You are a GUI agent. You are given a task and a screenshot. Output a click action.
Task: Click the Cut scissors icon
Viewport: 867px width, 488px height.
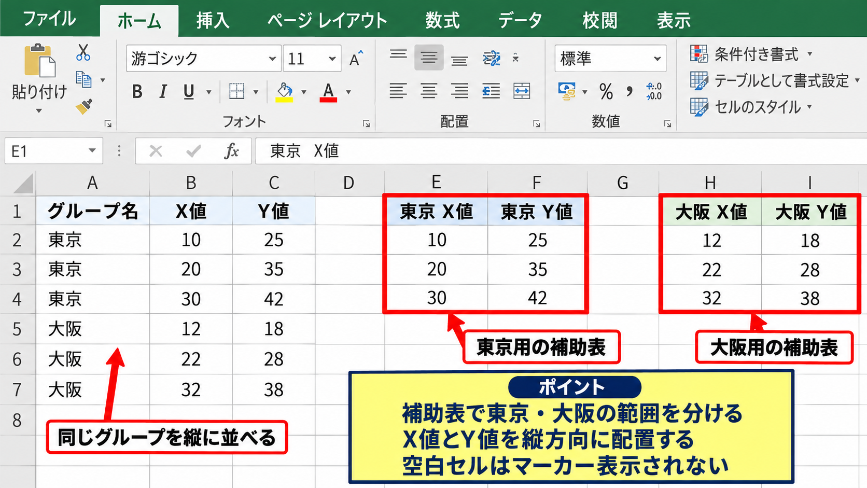click(83, 53)
